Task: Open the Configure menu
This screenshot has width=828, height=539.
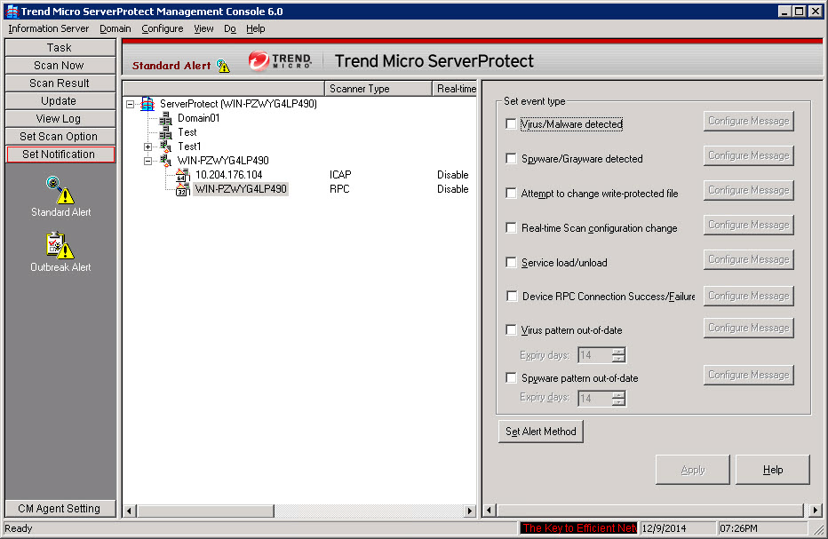Action: [x=162, y=28]
